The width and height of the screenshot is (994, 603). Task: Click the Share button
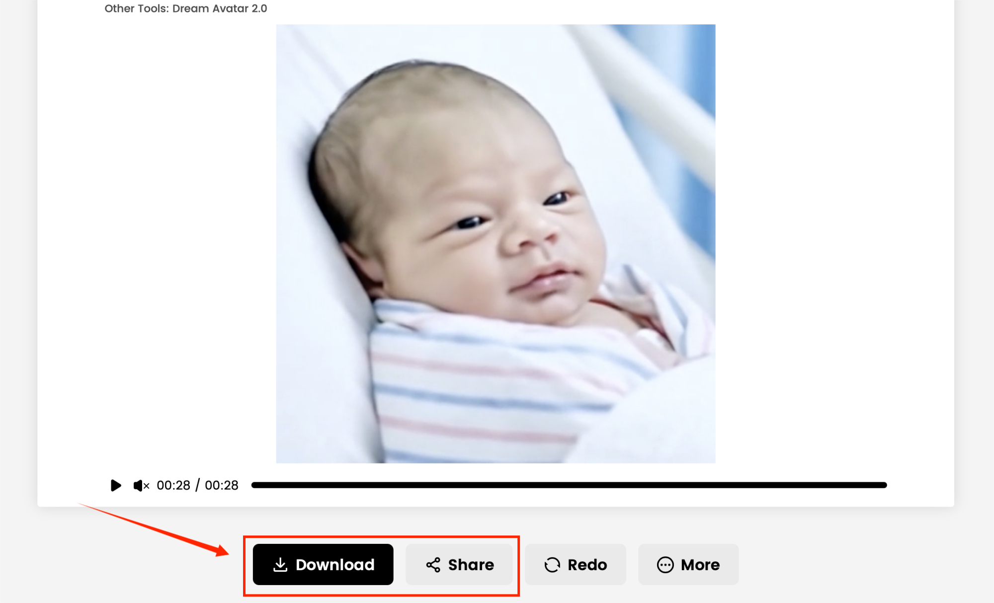459,564
